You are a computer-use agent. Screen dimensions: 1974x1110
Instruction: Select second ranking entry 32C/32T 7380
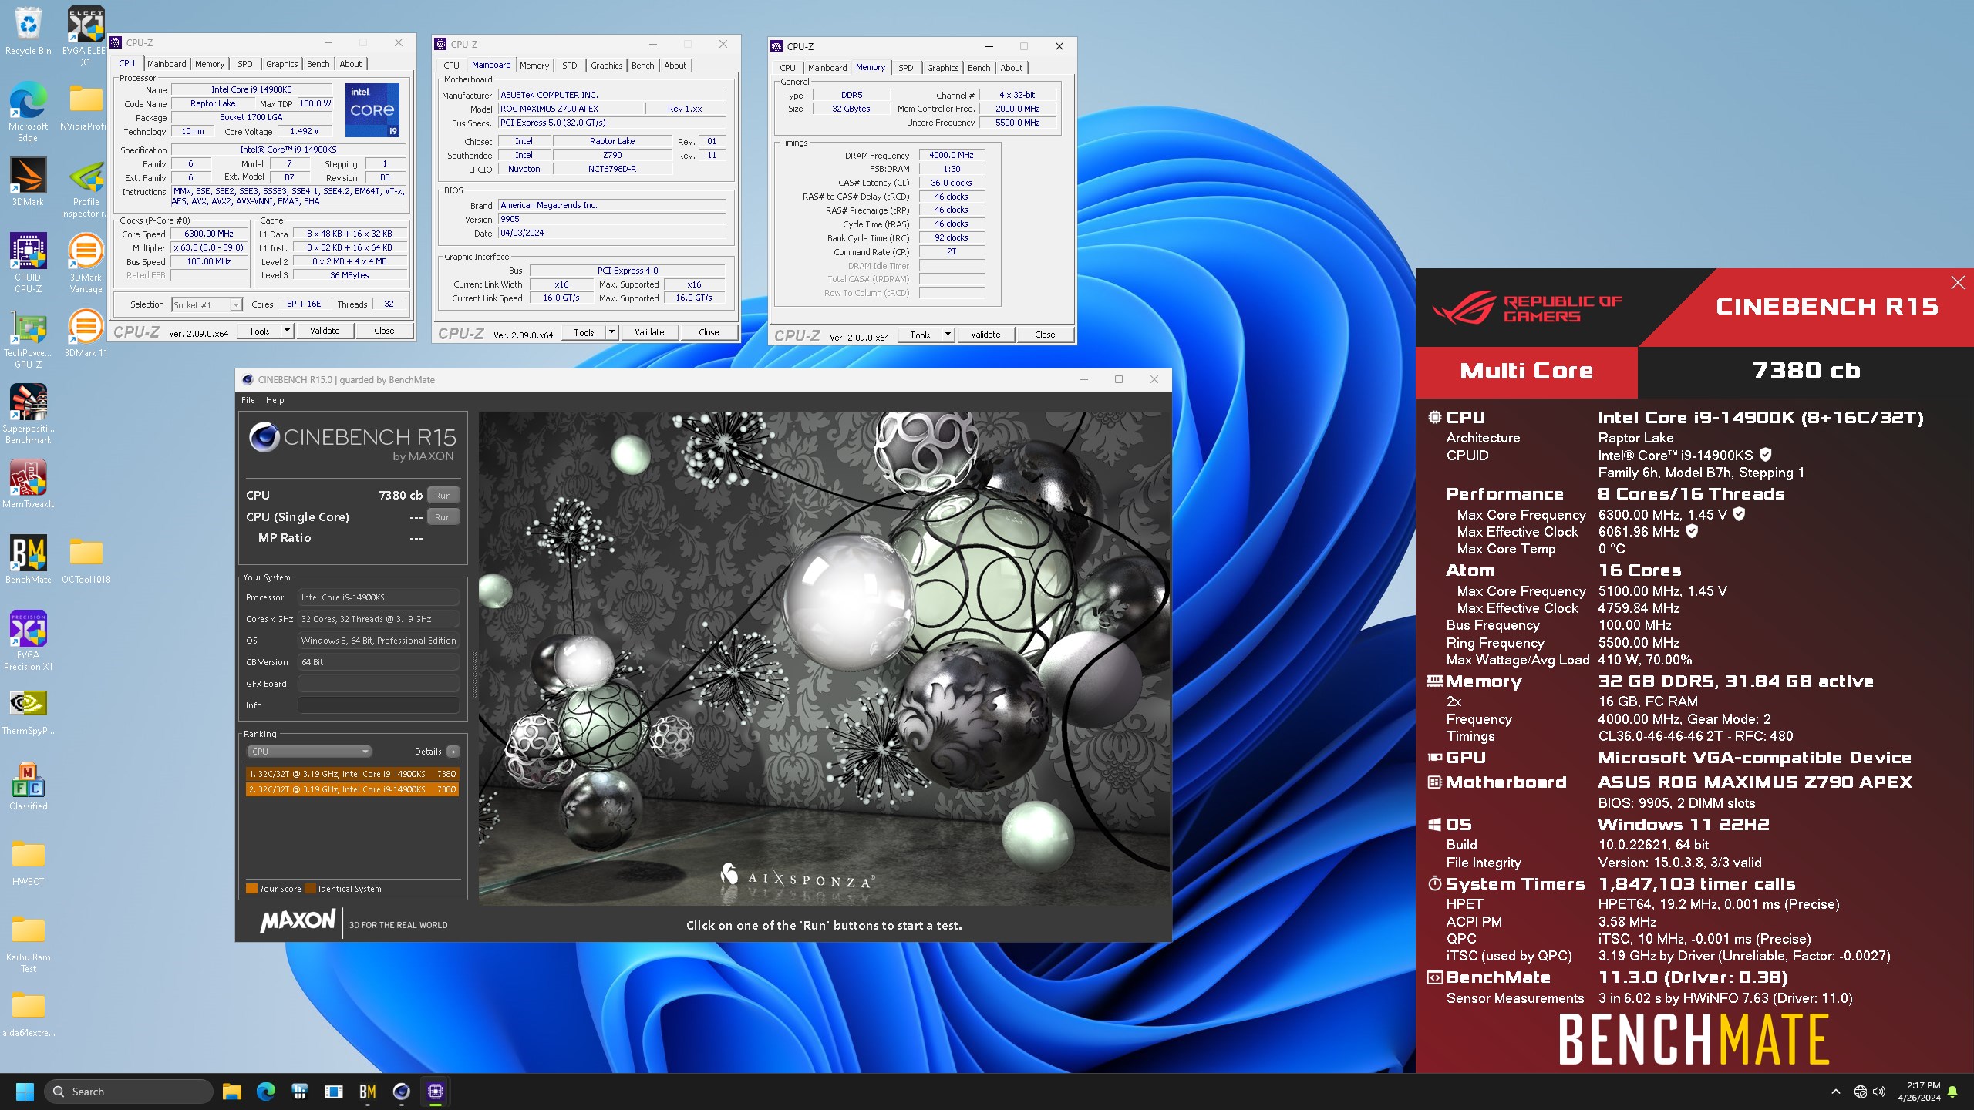(352, 789)
